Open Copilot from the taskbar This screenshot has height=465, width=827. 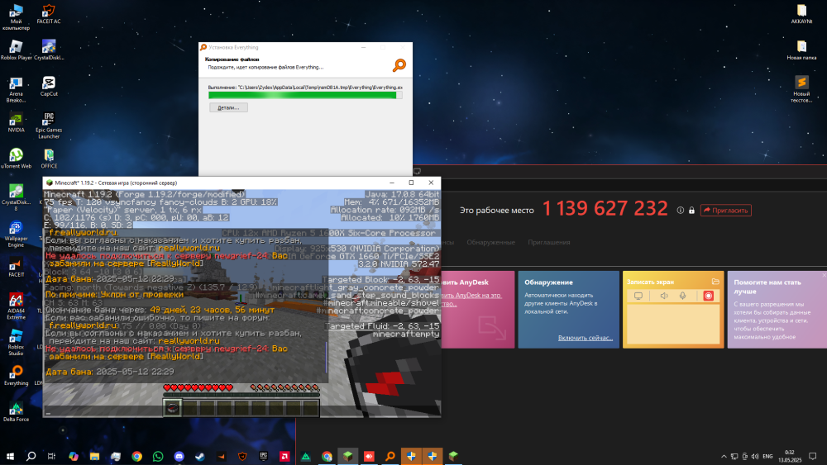[x=74, y=456]
